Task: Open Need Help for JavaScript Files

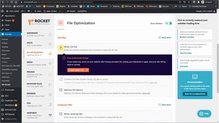Action: [165, 105]
